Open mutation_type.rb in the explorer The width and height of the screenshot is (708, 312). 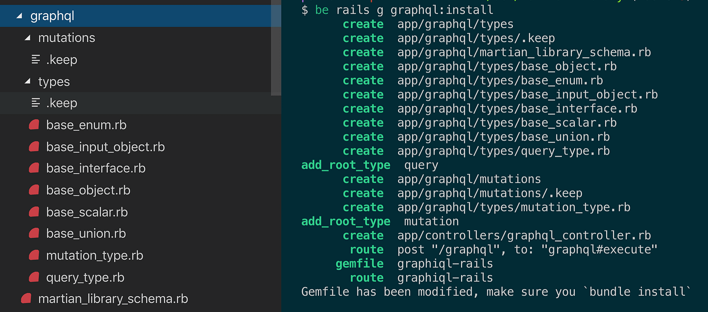[x=95, y=255]
